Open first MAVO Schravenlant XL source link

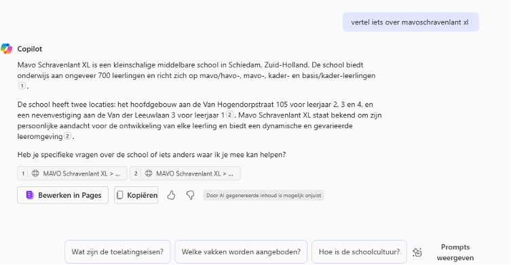click(72, 174)
